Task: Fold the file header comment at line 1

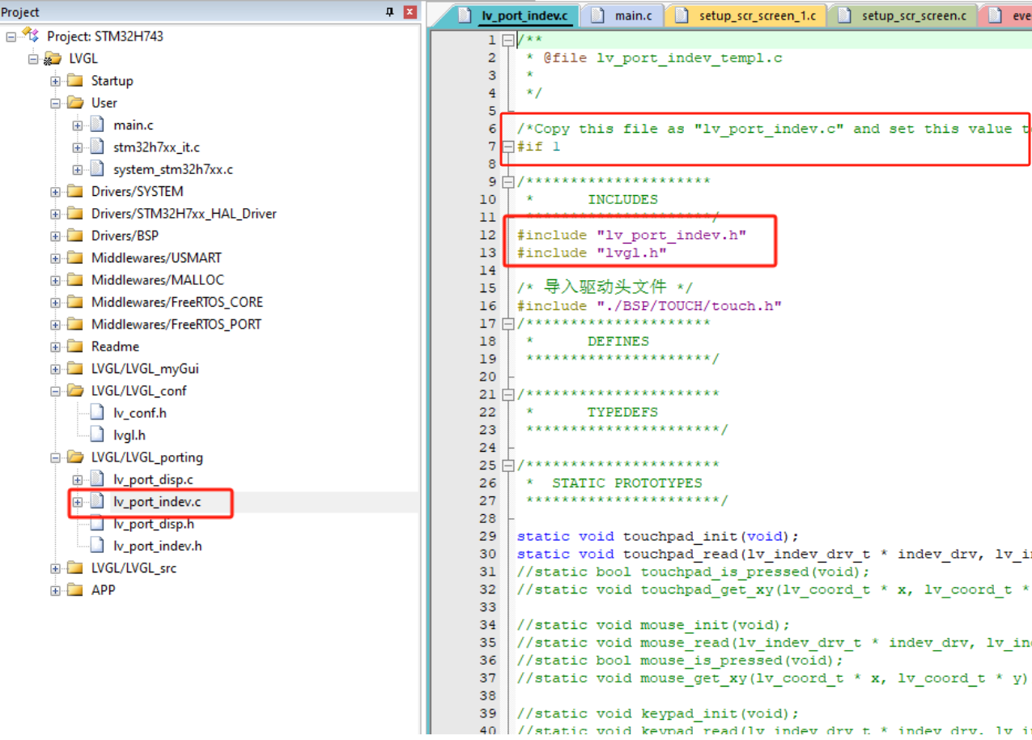Action: 508,40
